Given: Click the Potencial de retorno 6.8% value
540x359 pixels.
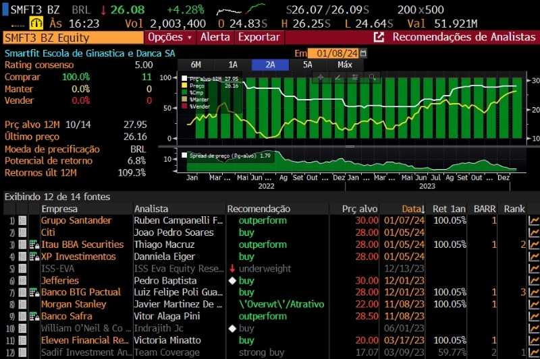Looking at the screenshot, I should 137,161.
